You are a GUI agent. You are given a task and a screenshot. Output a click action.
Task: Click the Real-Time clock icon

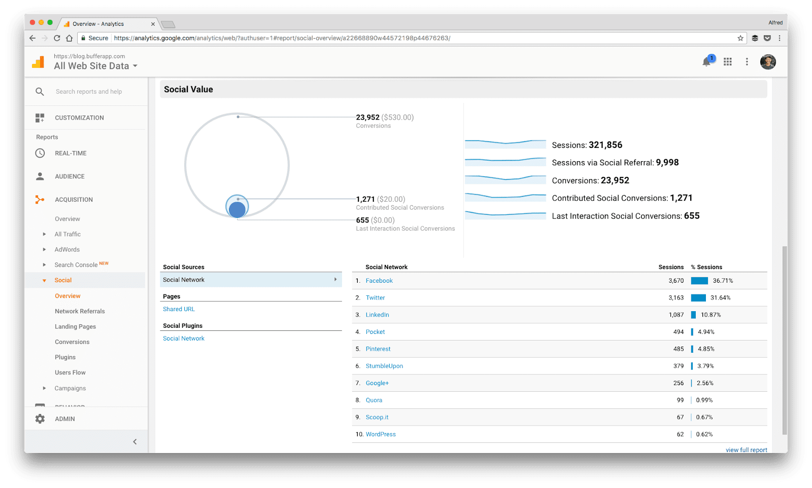[40, 153]
